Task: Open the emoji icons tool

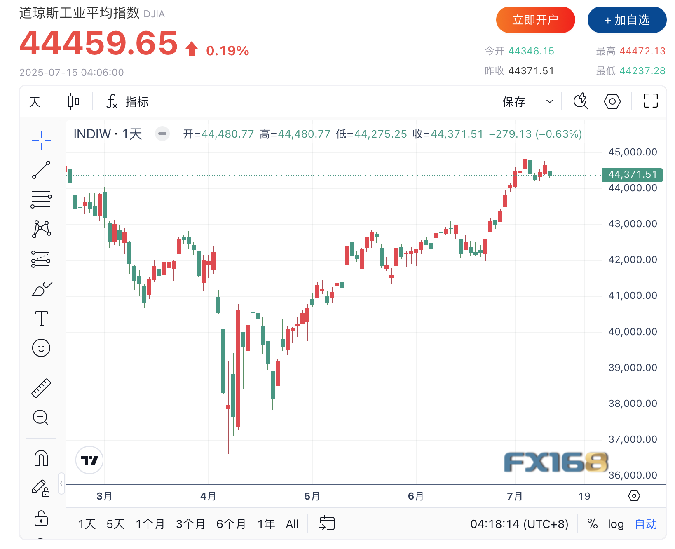Action: (41, 348)
